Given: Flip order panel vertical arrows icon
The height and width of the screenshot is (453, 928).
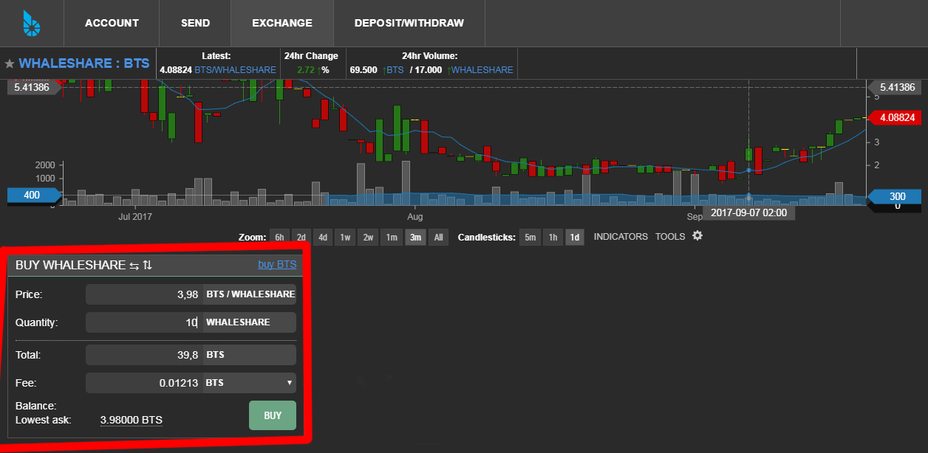Looking at the screenshot, I should 148,265.
